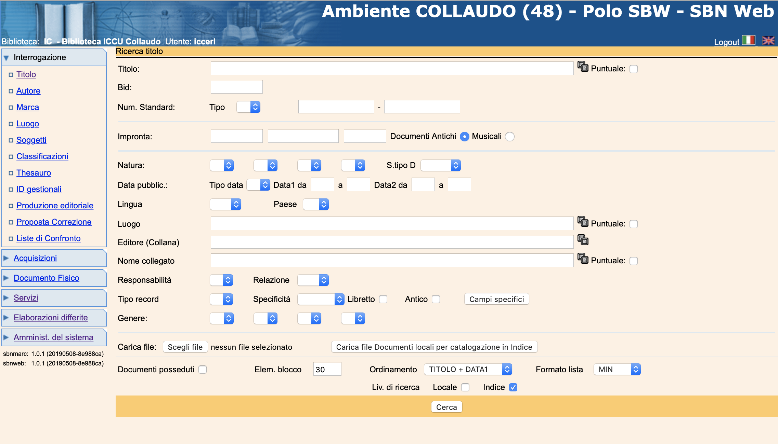778x444 pixels.
Task: Switch language with the Italian flag icon
Action: click(x=748, y=40)
